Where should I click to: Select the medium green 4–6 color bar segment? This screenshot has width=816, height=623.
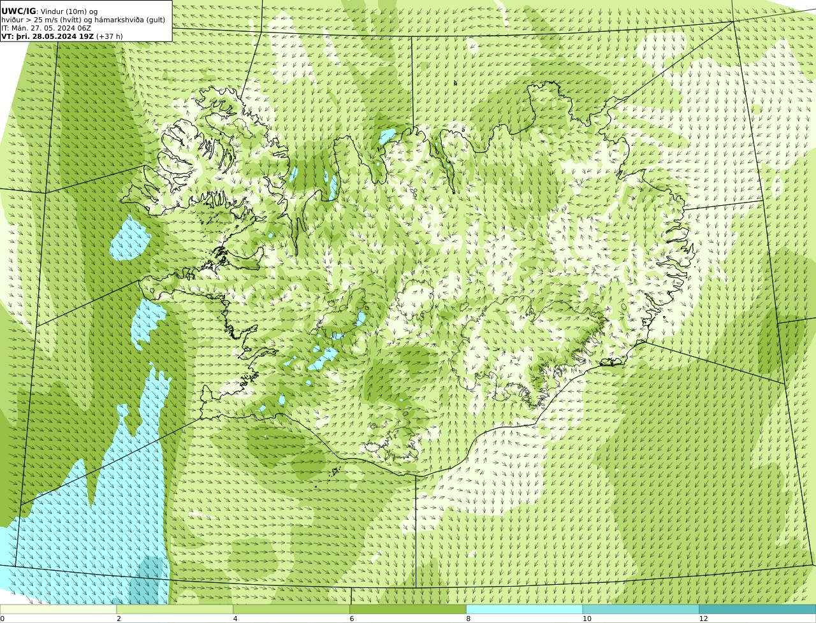[x=291, y=609]
